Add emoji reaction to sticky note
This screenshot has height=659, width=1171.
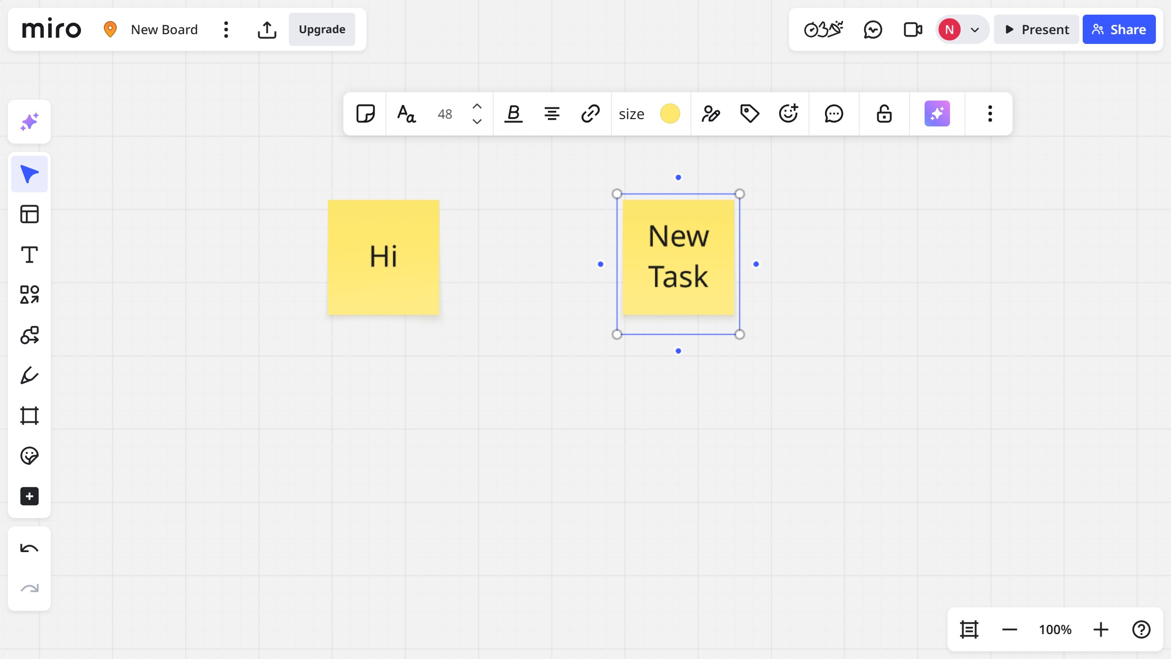(x=788, y=114)
